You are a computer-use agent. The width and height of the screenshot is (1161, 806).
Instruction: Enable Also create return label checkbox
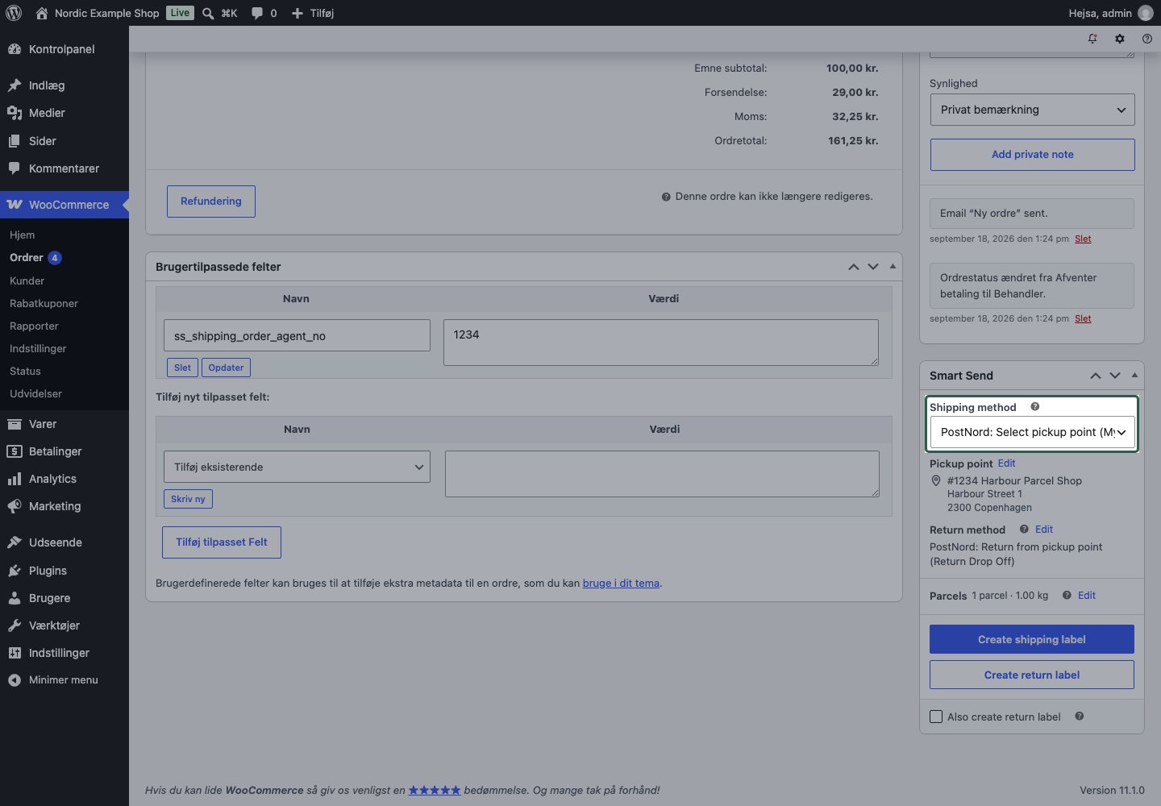936,717
